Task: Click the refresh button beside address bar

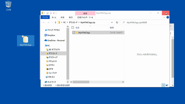Action: tap(117, 23)
